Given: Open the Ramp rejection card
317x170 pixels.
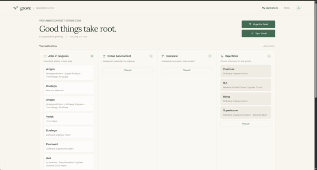Looking at the screenshot, I should pyautogui.click(x=246, y=98).
